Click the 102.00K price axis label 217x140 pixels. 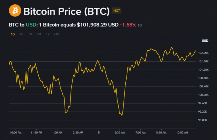[205, 53]
